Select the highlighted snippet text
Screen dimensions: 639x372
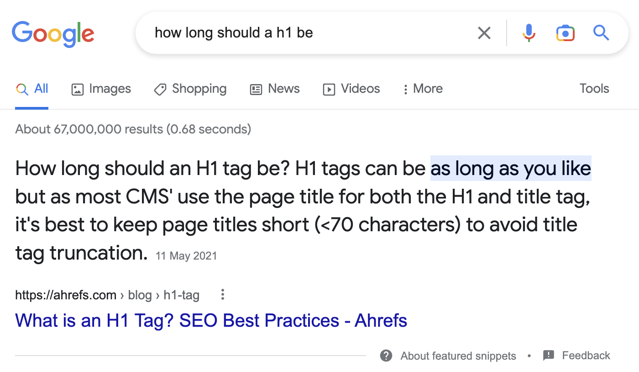click(510, 168)
